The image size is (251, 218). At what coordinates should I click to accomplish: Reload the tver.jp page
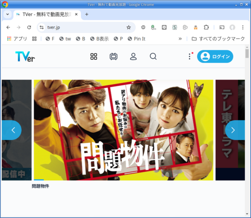[29, 27]
